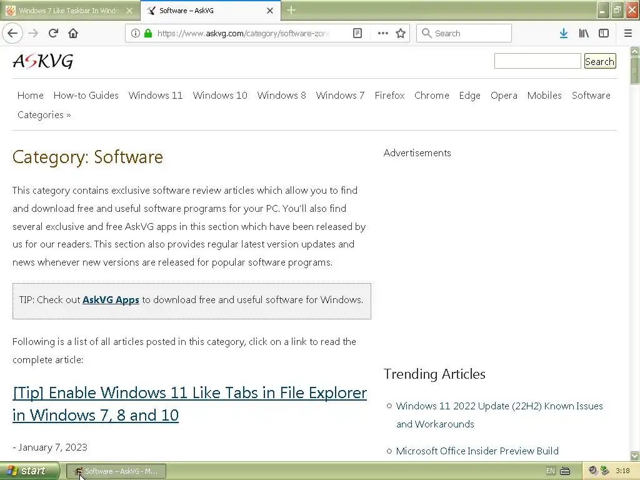Open the Chrome category link

click(432, 95)
